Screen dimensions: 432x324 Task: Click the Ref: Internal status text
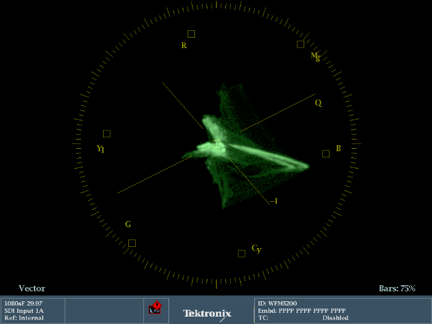[x=24, y=318]
